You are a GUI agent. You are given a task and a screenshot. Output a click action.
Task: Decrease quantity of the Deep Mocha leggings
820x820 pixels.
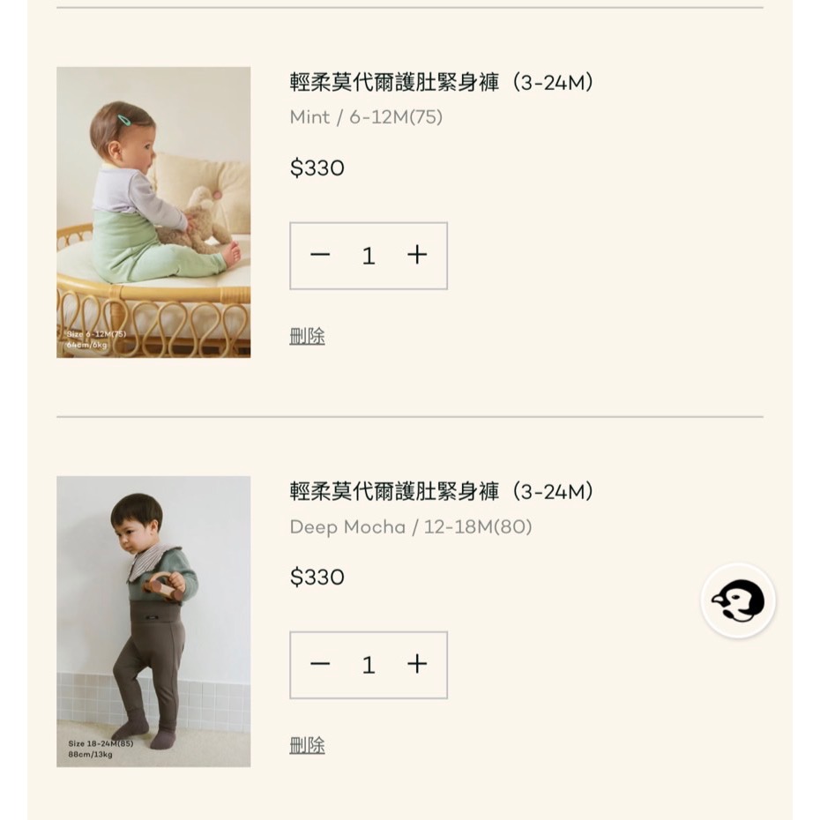(320, 665)
